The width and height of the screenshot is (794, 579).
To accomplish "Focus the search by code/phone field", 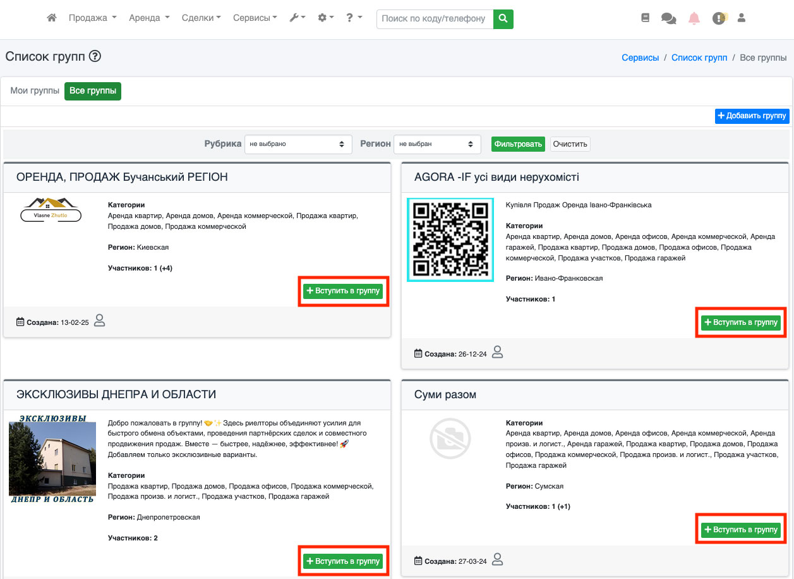I will click(435, 19).
